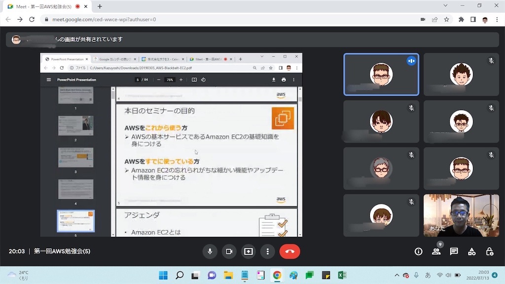Open Chrome three-dot menu
Screen dimensions: 505x284
coord(497,19)
